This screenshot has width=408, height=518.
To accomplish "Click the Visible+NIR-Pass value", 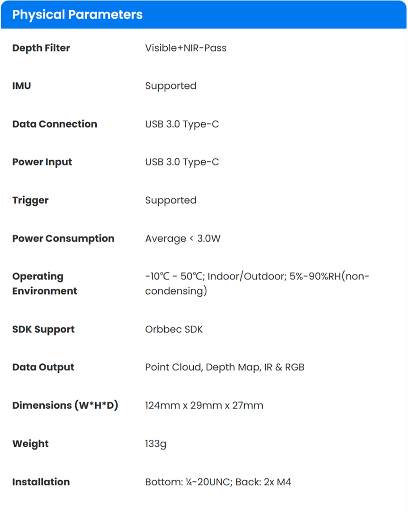I will pyautogui.click(x=186, y=48).
